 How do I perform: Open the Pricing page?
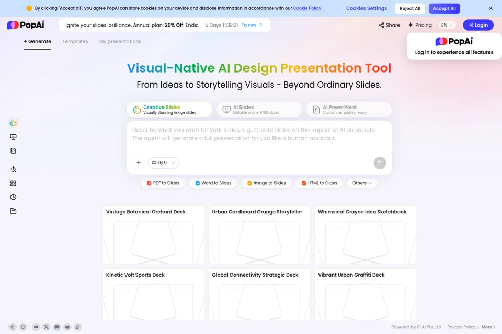tap(420, 25)
